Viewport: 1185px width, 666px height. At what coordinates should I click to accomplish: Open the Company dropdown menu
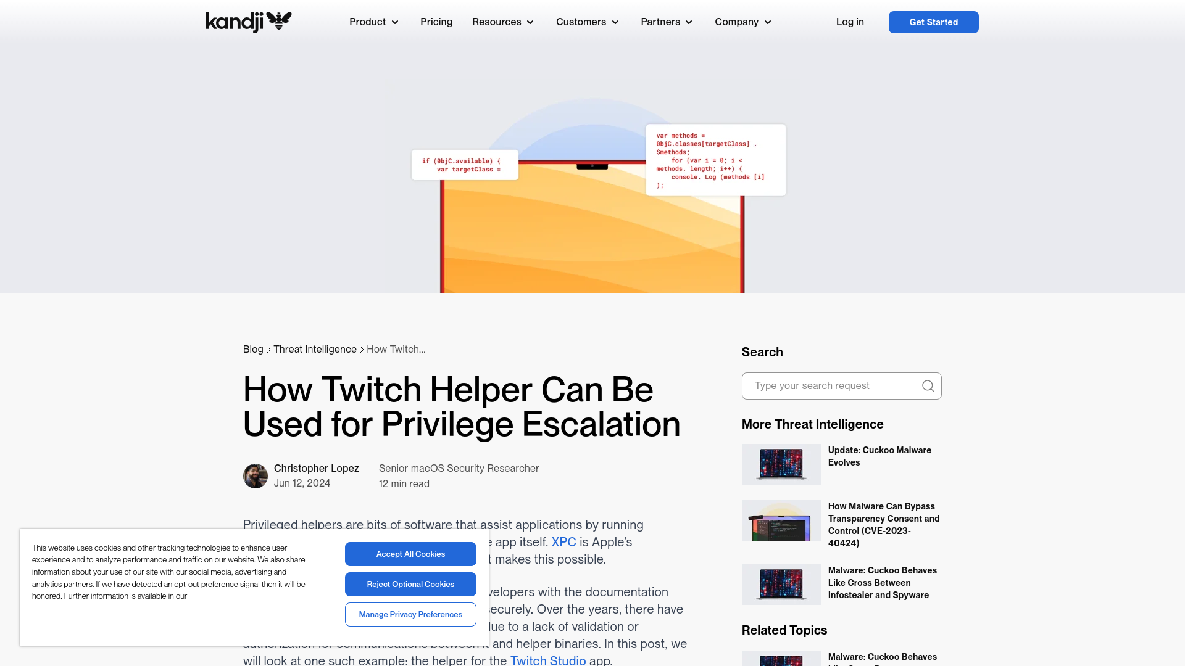(741, 22)
